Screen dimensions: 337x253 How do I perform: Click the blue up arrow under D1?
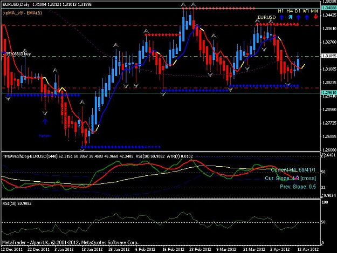pyautogui.click(x=298, y=17)
